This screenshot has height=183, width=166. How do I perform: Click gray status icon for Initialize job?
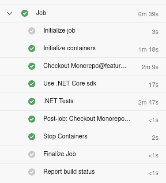click(32, 31)
